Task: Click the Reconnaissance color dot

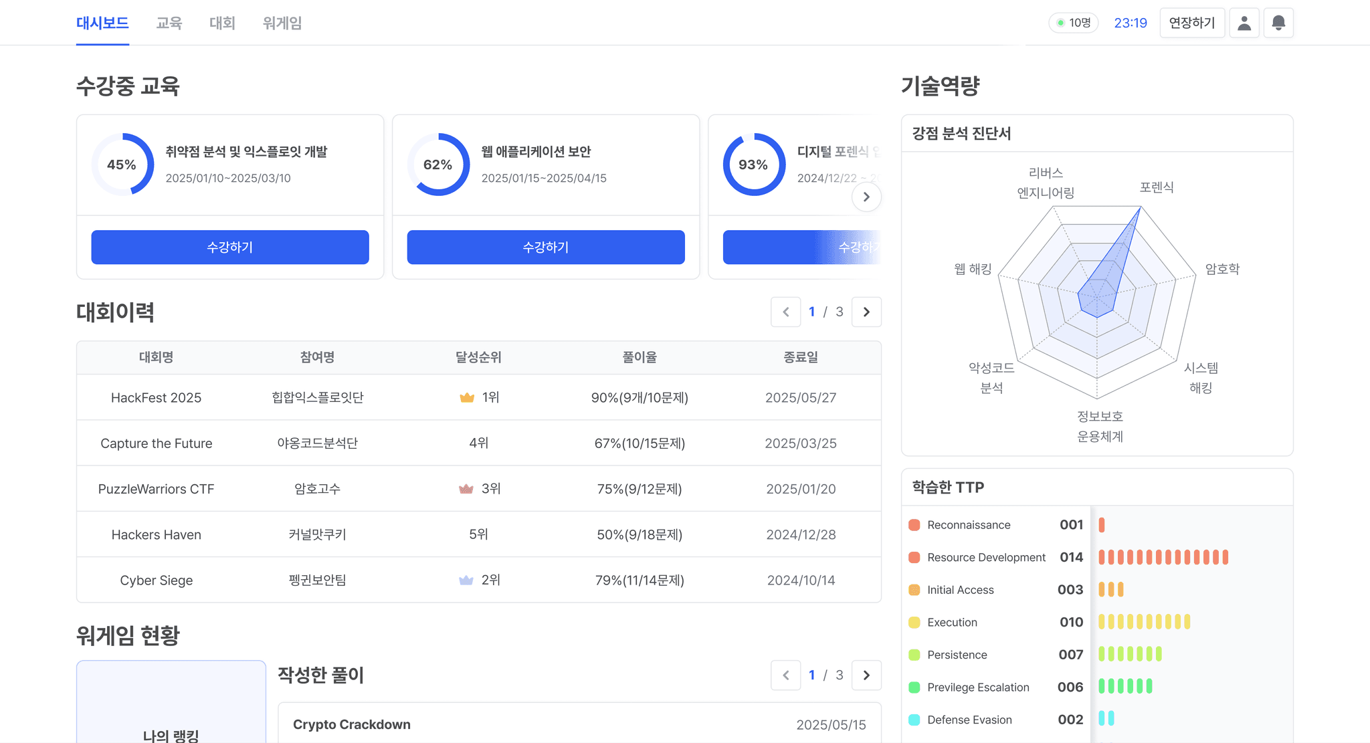Action: click(914, 525)
